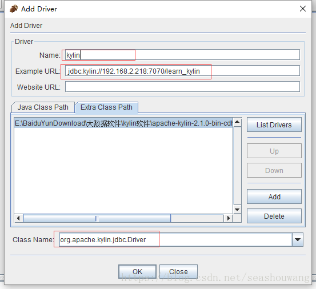The height and width of the screenshot is (289, 316).
Task: Click the vertical scrollbar down arrow
Action: pyautogui.click(x=237, y=210)
